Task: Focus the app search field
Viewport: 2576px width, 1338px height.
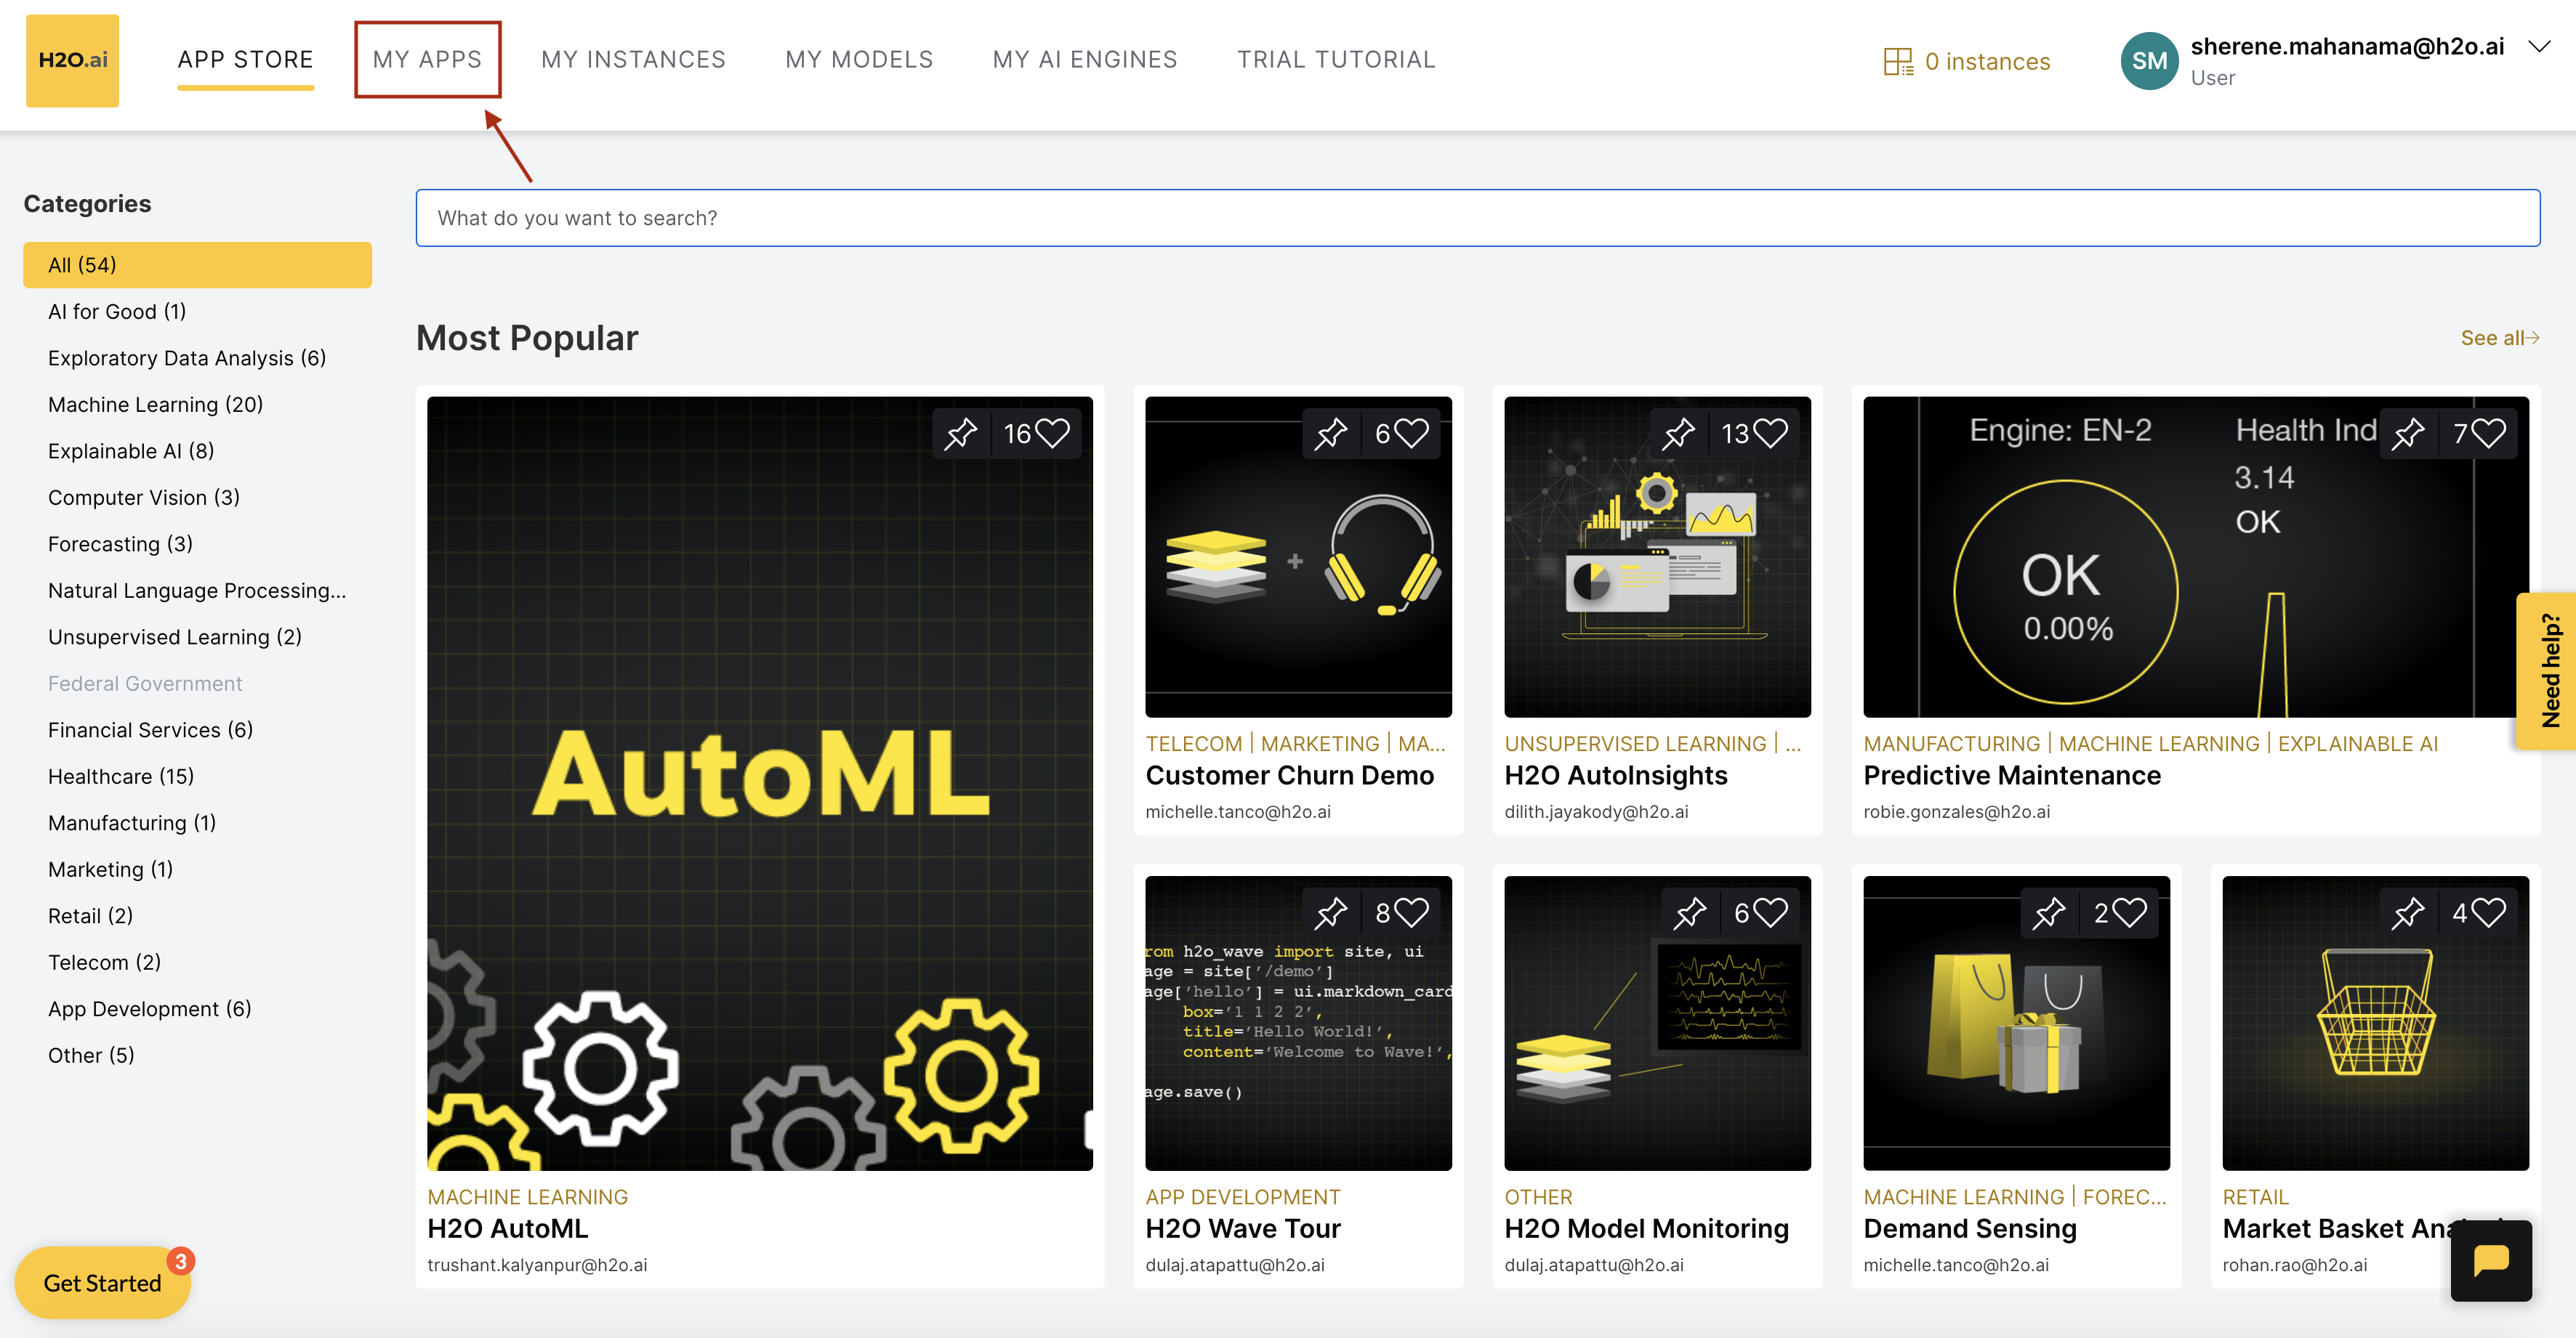Action: [x=1477, y=218]
